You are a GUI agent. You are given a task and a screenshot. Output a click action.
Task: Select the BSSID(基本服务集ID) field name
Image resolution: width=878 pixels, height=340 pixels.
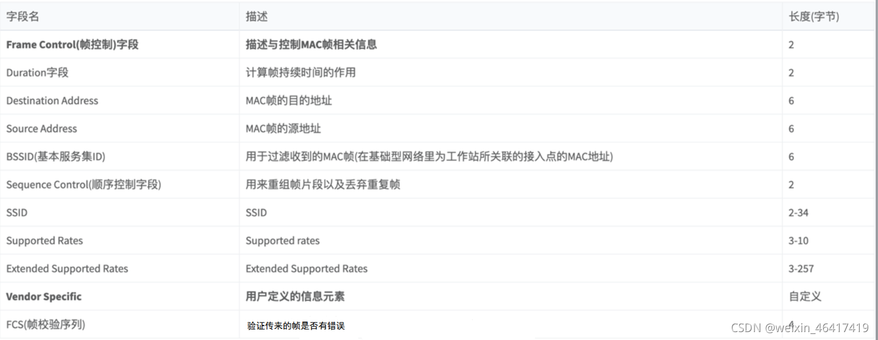tap(56, 156)
